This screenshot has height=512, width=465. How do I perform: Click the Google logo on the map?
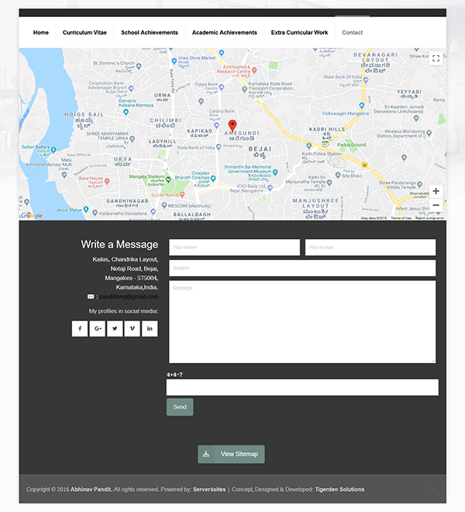(32, 215)
